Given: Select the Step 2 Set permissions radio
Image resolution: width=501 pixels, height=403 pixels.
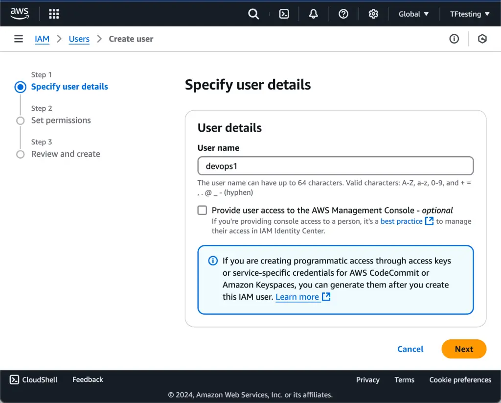Looking at the screenshot, I should pyautogui.click(x=20, y=120).
